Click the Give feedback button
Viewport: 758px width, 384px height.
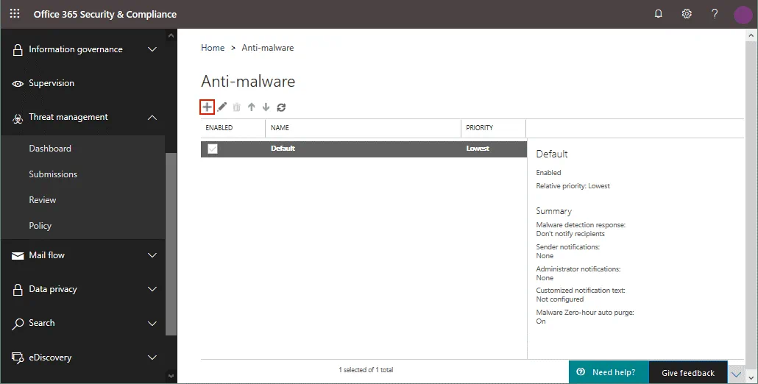[687, 373]
